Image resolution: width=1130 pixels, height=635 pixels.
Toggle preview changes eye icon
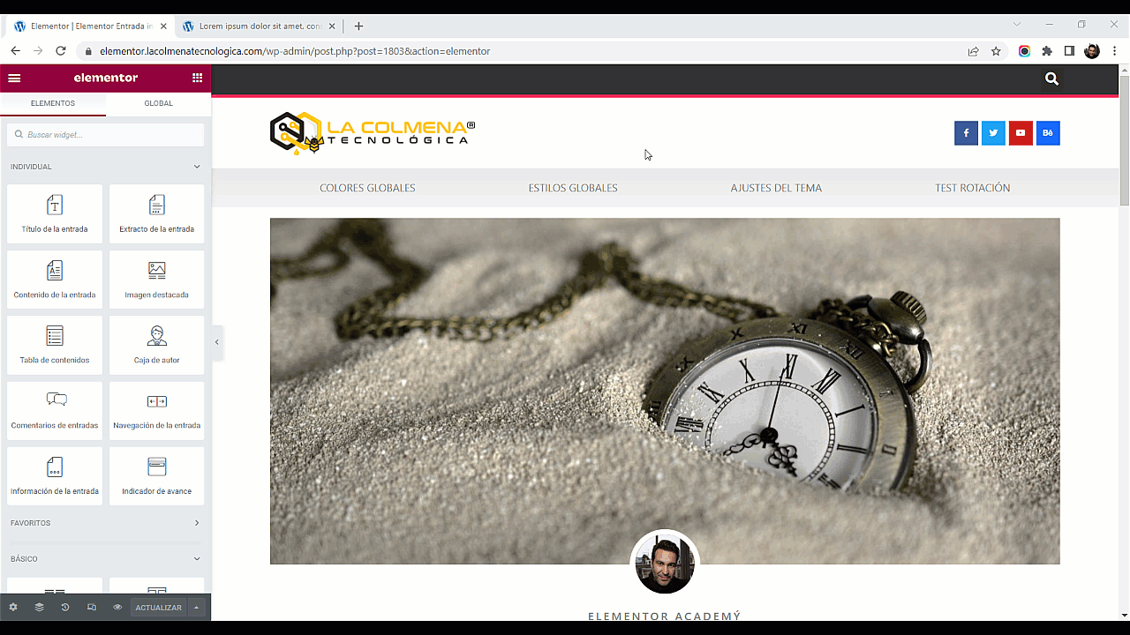coord(117,608)
